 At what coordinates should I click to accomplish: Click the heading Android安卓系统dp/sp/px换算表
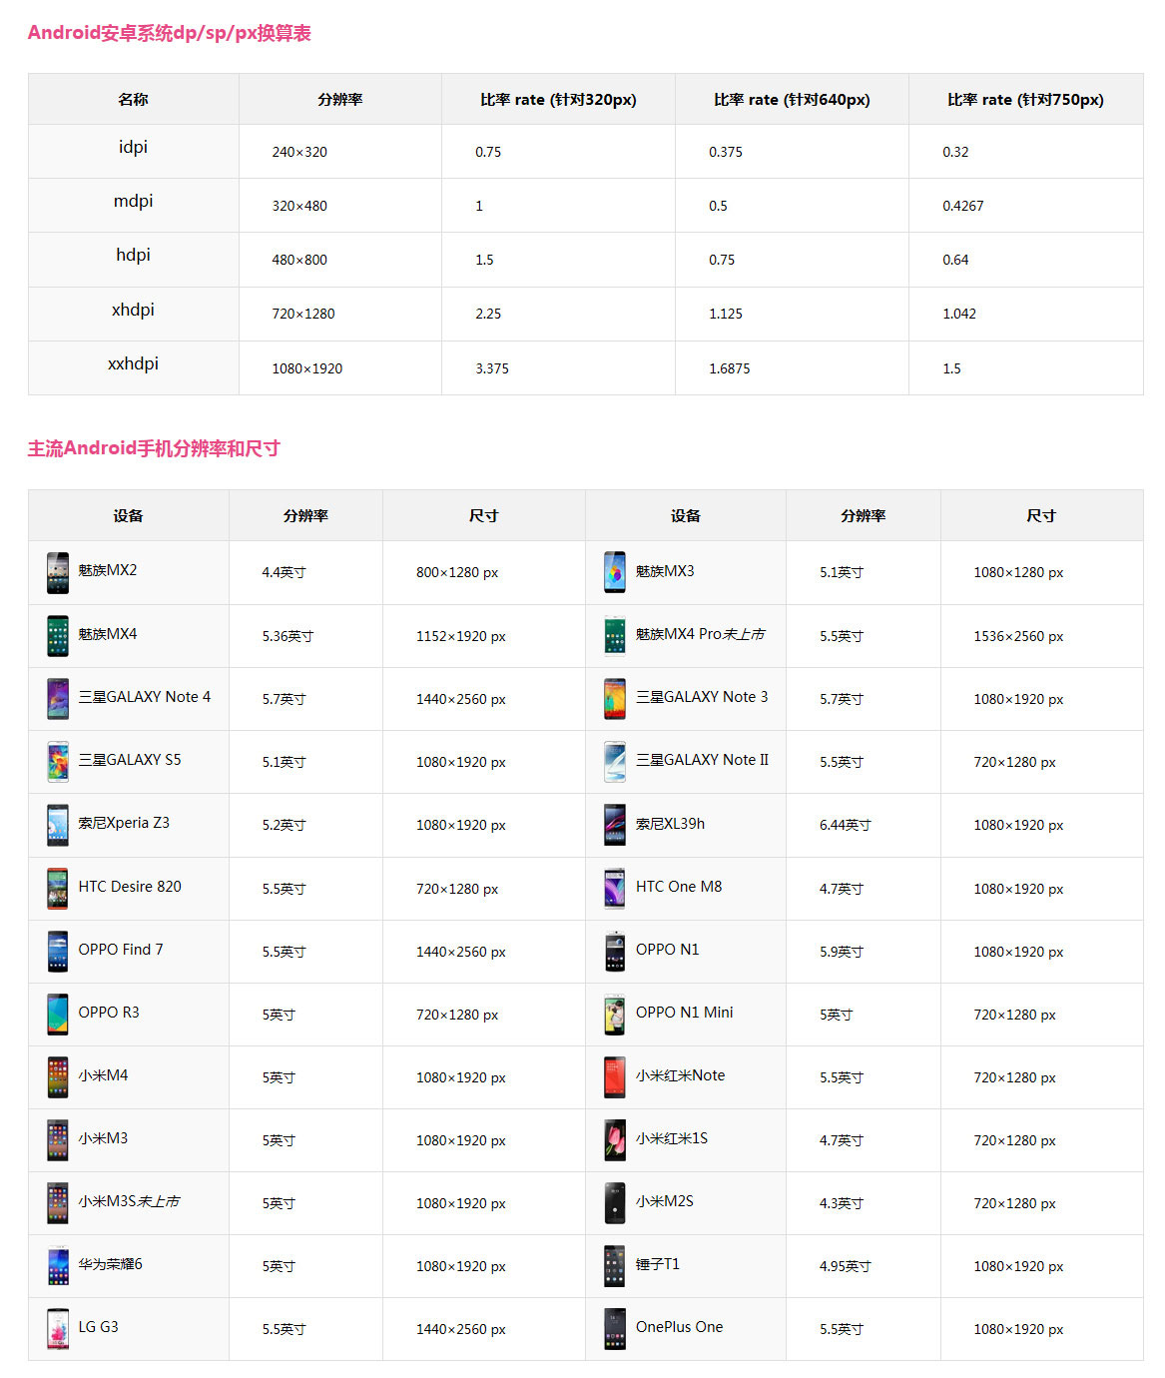pyautogui.click(x=170, y=33)
